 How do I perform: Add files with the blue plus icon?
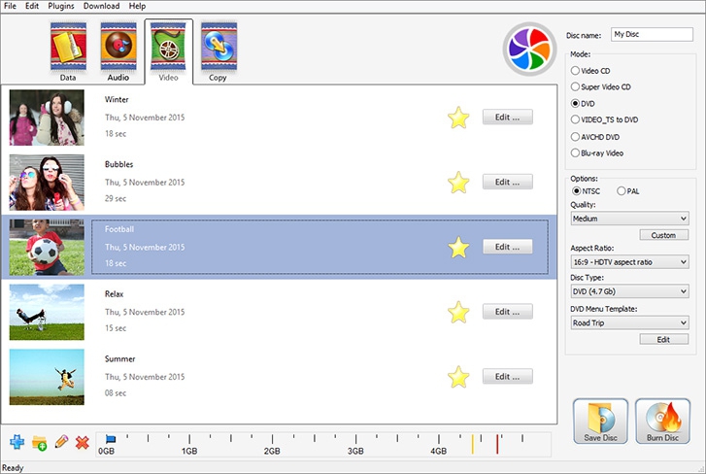(17, 442)
